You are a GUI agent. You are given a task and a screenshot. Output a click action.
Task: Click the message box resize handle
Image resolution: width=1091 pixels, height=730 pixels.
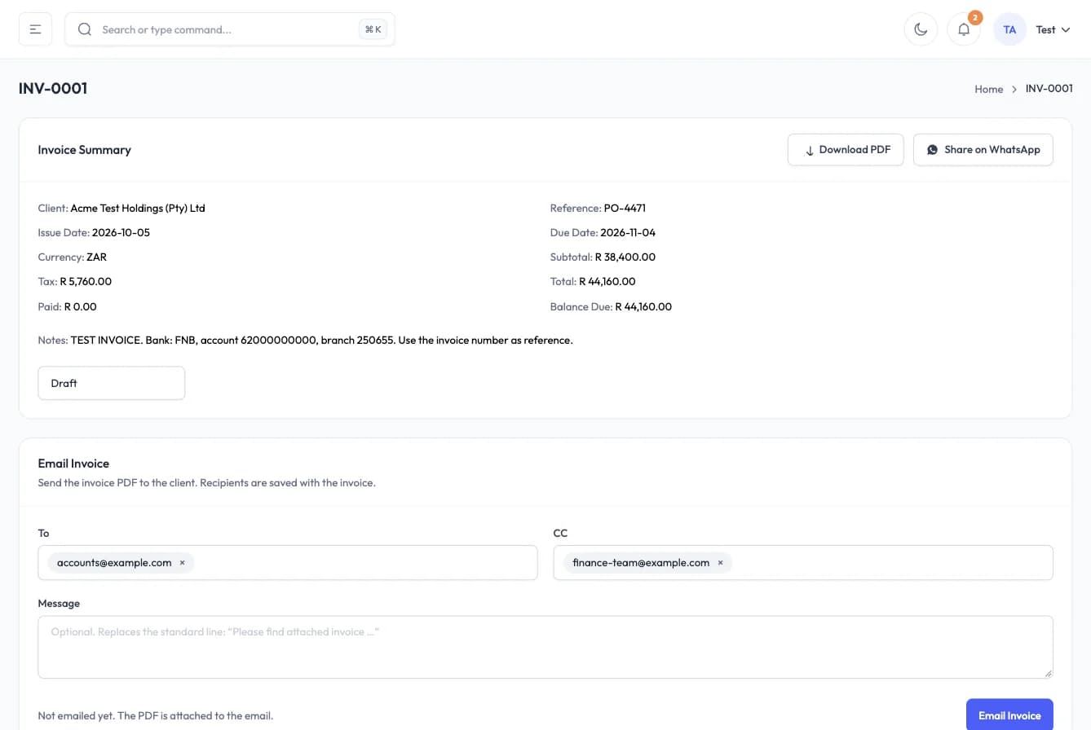click(1048, 673)
